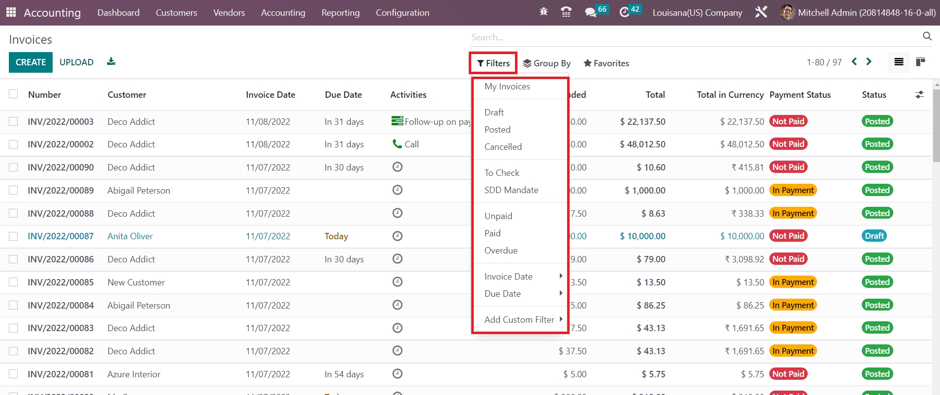The width and height of the screenshot is (940, 395).
Task: Click the search magnifier icon
Action: [x=927, y=36]
